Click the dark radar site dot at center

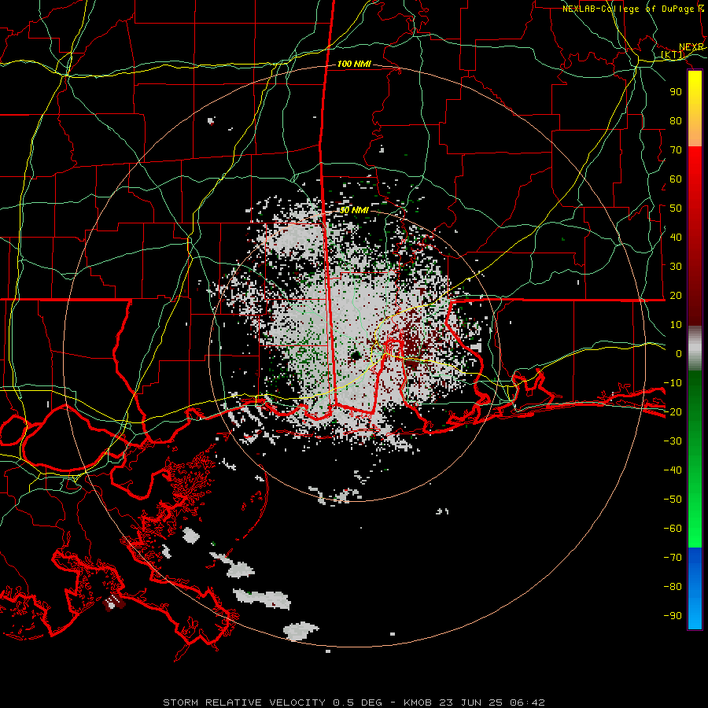click(x=355, y=356)
